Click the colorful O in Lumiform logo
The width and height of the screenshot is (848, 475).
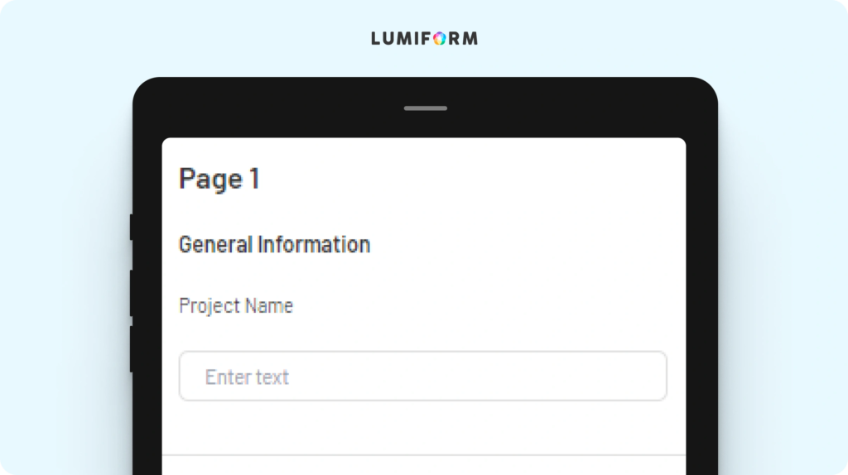[x=440, y=38]
